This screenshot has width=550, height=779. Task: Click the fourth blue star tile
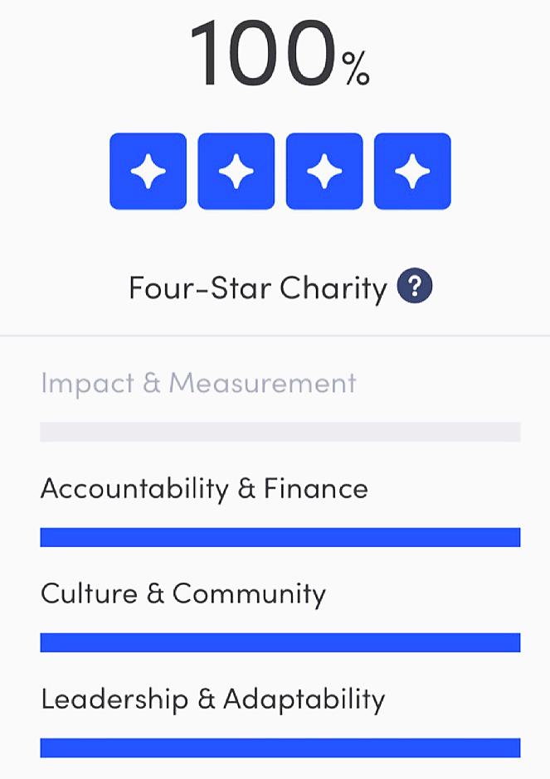pos(412,171)
